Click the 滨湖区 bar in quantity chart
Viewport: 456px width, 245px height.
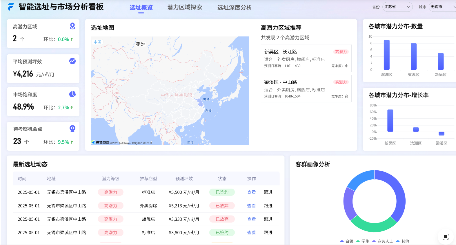click(387, 55)
